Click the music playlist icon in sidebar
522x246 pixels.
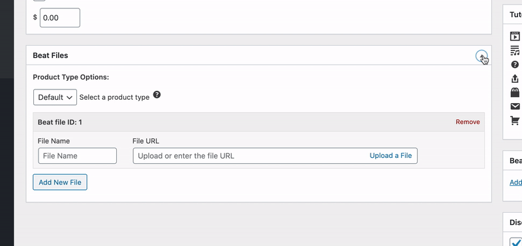[515, 50]
